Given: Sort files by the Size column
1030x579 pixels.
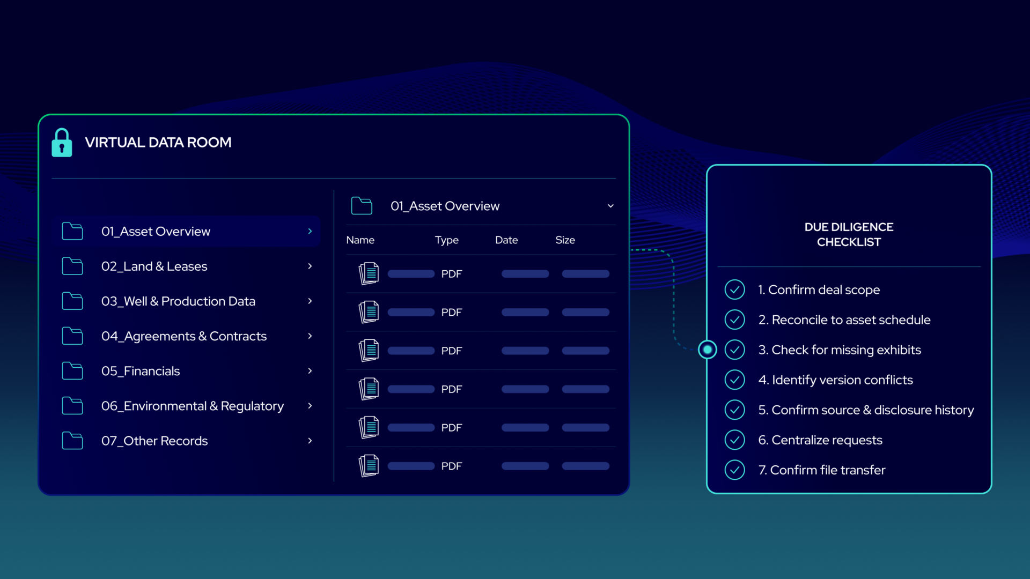Looking at the screenshot, I should click(x=565, y=240).
